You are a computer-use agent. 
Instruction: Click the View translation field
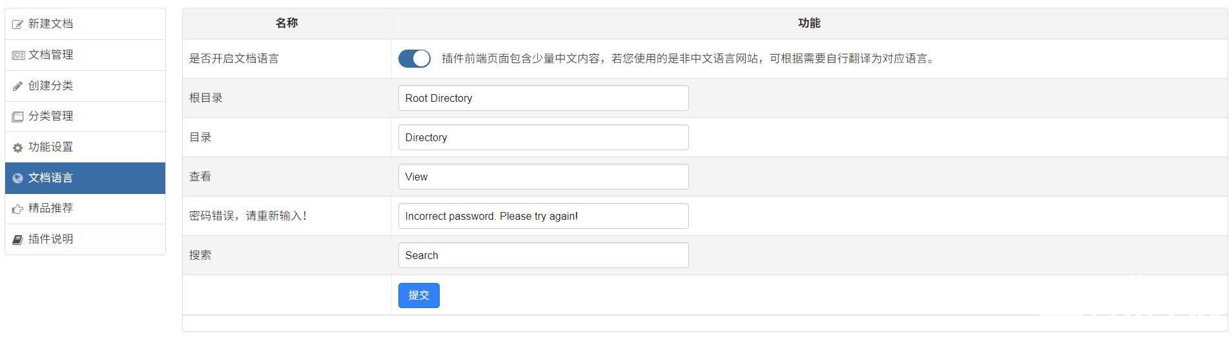click(x=543, y=177)
